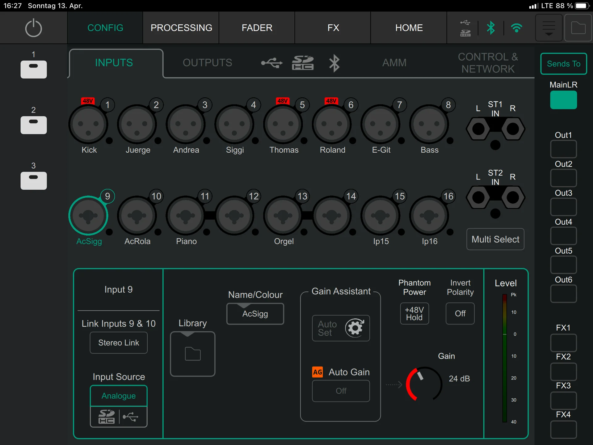This screenshot has height=445, width=593.
Task: Open the USB config tab icon
Action: (x=271, y=63)
